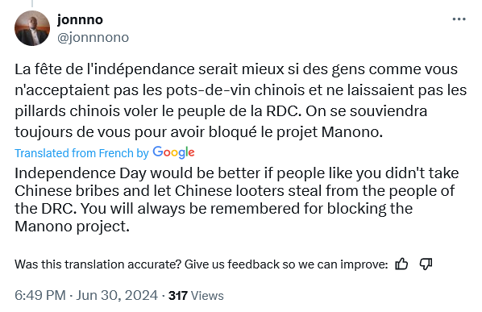Viewport: 482px width, 312px height.
Task: Open the 6:49 PM timestamp link
Action: 40,295
